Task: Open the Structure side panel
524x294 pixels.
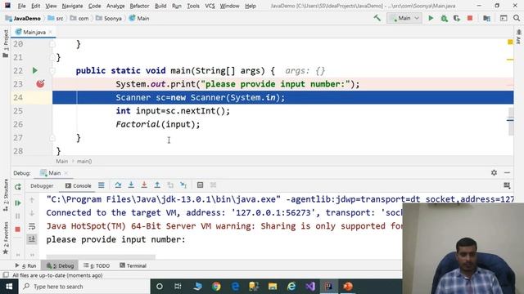Action: coord(6,195)
